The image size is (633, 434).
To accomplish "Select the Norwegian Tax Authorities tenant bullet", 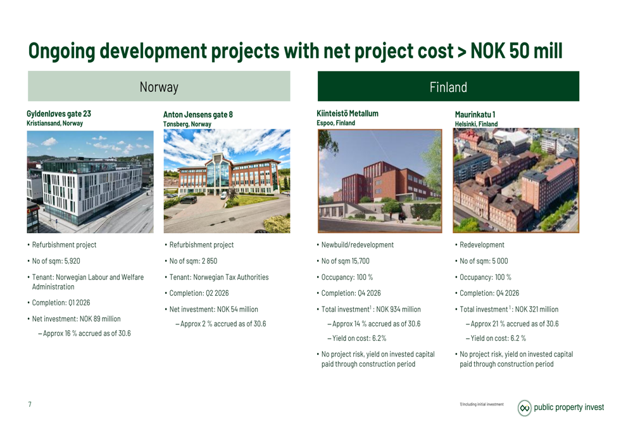I will [x=218, y=277].
